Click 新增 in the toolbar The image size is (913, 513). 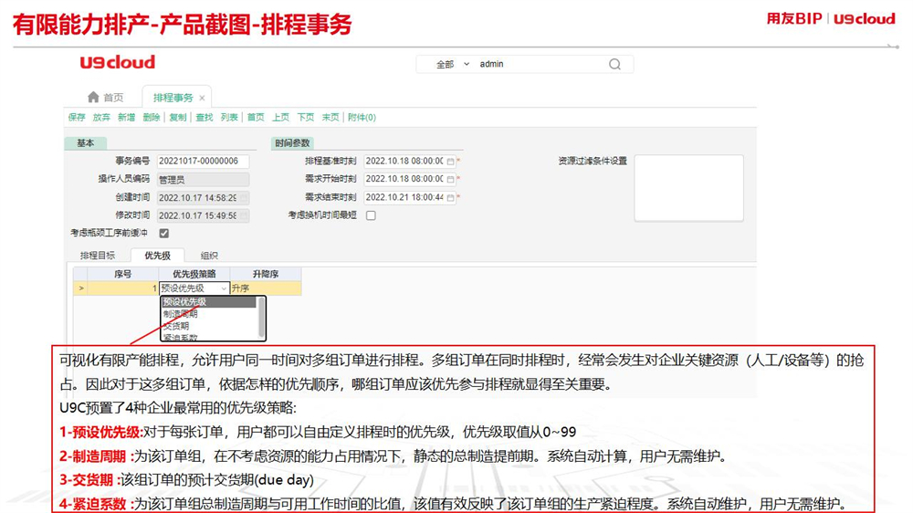pyautogui.click(x=126, y=118)
